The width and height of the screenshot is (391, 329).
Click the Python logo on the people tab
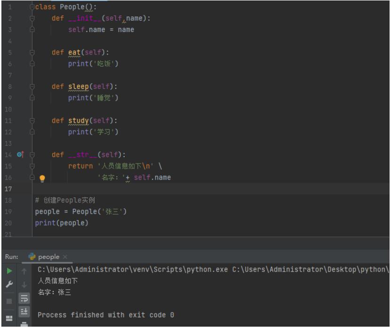pos(32,257)
